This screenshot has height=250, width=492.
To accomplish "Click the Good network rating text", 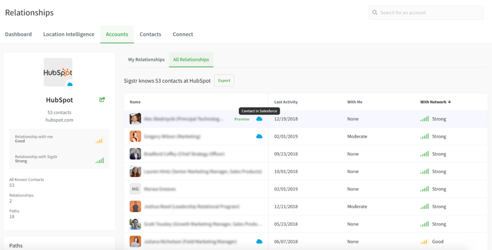I will 438,241.
